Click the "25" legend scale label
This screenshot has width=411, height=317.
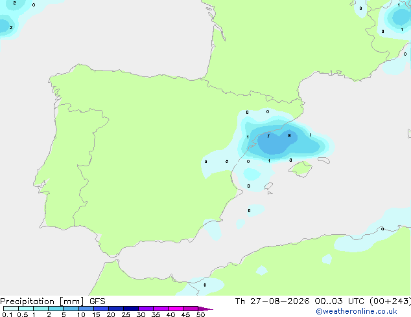(x=126, y=314)
